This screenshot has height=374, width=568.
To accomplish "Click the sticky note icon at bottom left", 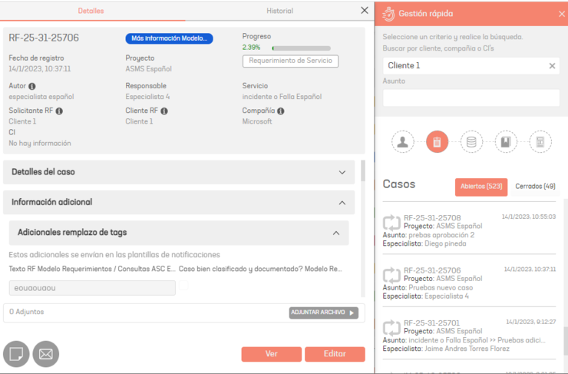I will (x=16, y=354).
